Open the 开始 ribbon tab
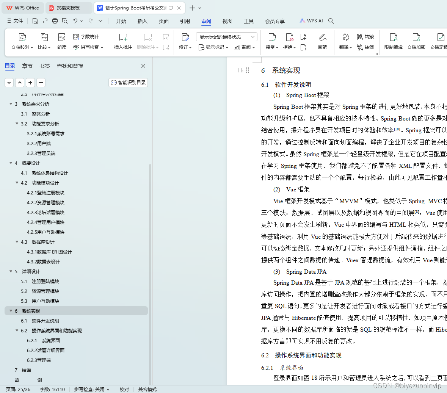 coord(121,21)
